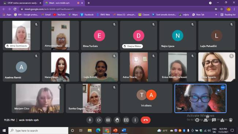Open the more options three-dot menu
The image size is (238, 134).
click(135, 120)
